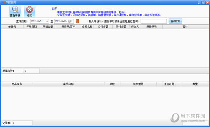Click the 记录数 status bar entry
Image resolution: width=210 pixels, height=127 pixels.
pyautogui.click(x=17, y=123)
